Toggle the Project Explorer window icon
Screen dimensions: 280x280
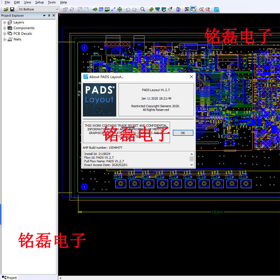(x=193, y=9)
